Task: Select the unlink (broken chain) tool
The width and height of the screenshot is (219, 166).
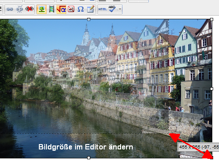Action: 20,9
